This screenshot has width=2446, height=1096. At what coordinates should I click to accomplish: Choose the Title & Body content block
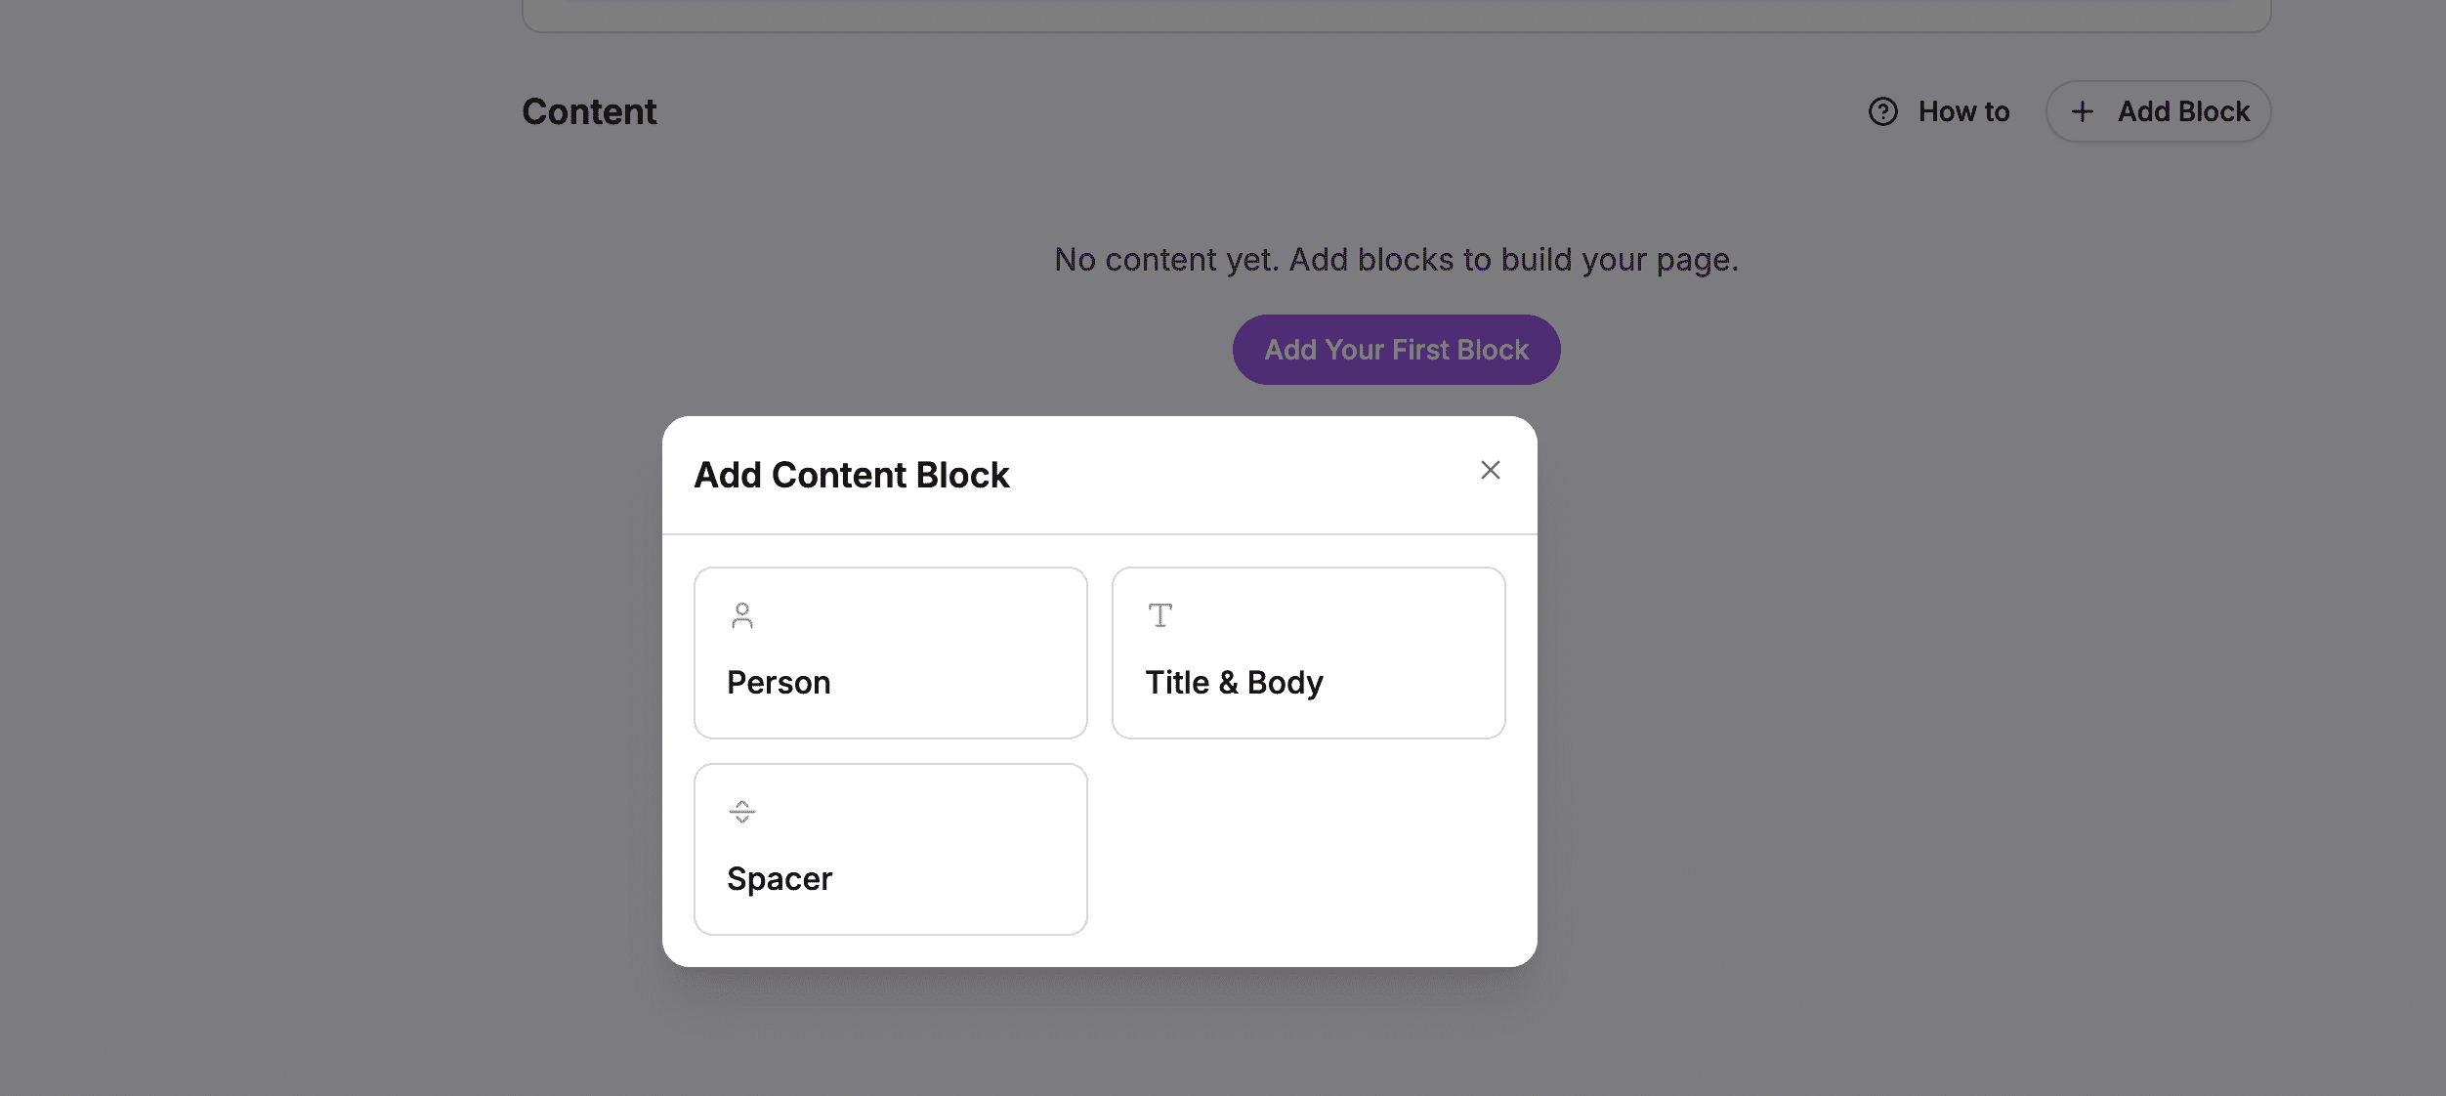(1308, 652)
